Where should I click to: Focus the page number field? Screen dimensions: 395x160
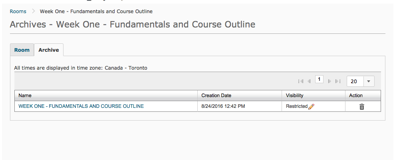coord(319,79)
